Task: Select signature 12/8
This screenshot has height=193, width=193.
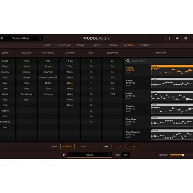Action: (113, 94)
